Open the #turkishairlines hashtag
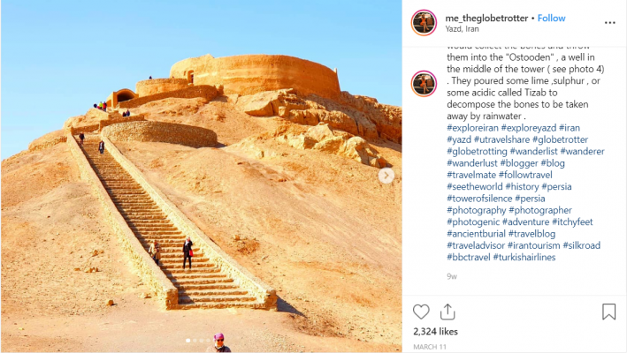627x353 pixels. [524, 258]
